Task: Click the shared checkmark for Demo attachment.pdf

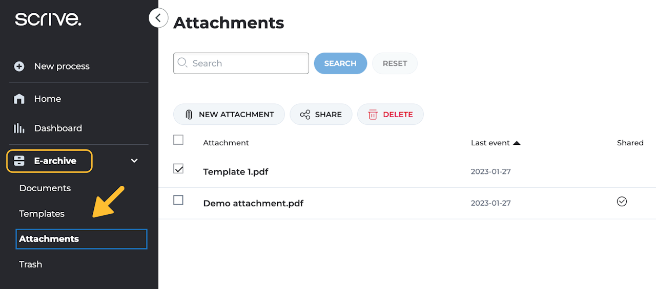Action: click(622, 202)
